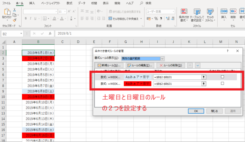Expand the Name Box dropdown arrow
245x142 pixels.
(x=21, y=34)
